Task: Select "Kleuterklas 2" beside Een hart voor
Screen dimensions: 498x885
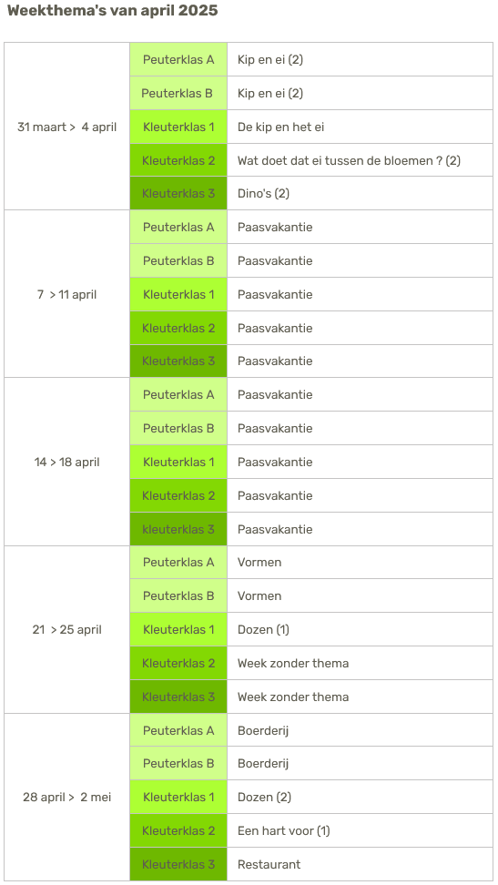Action: (x=178, y=830)
